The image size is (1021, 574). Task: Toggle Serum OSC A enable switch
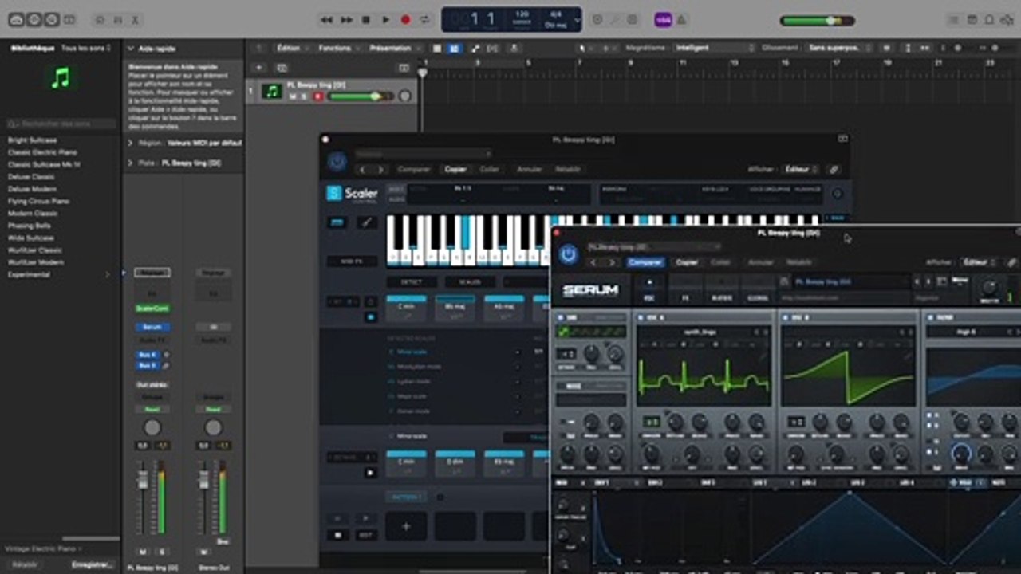pos(641,318)
